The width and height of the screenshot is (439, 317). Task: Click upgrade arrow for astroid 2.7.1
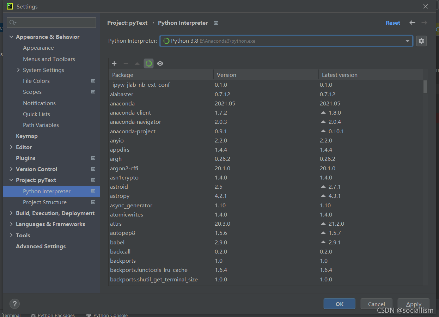[323, 187]
